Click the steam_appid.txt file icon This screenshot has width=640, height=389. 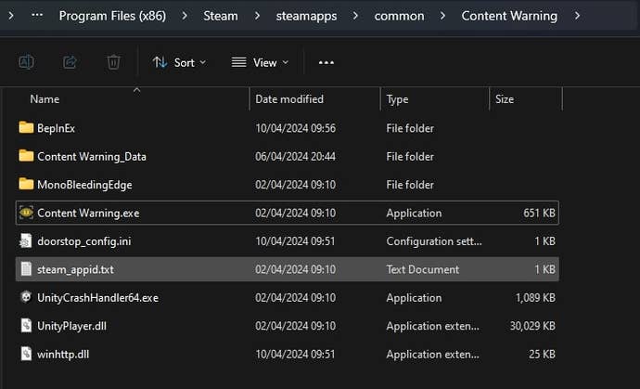coord(26,269)
